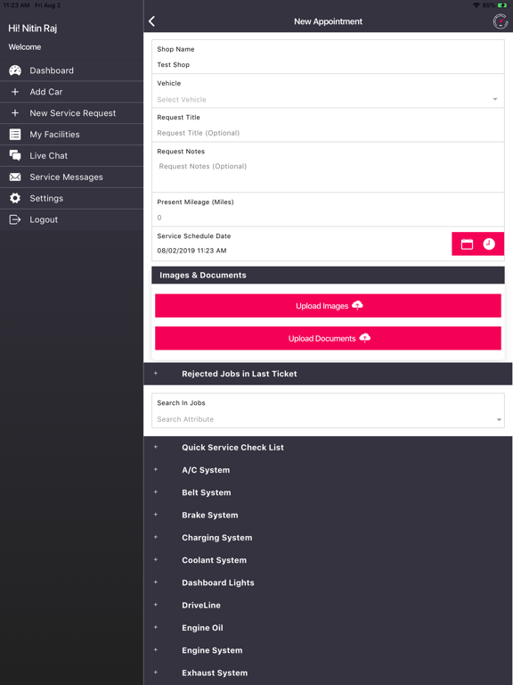Go to My Facilities
Image resolution: width=513 pixels, height=685 pixels.
tap(71, 134)
